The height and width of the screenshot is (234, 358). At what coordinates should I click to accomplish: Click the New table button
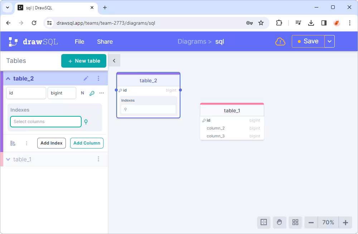click(x=84, y=61)
